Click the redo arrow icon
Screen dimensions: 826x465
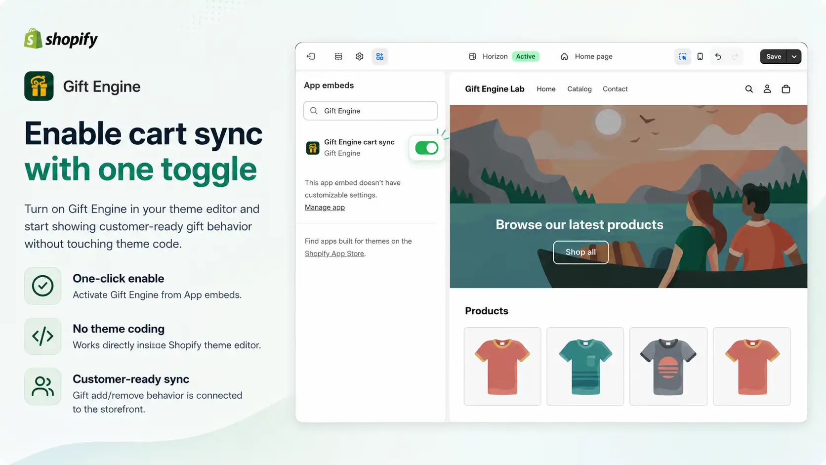pyautogui.click(x=735, y=56)
